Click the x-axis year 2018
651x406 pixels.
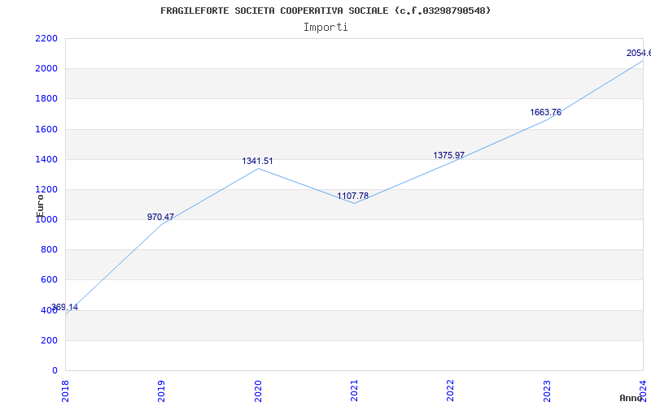pyautogui.click(x=65, y=391)
